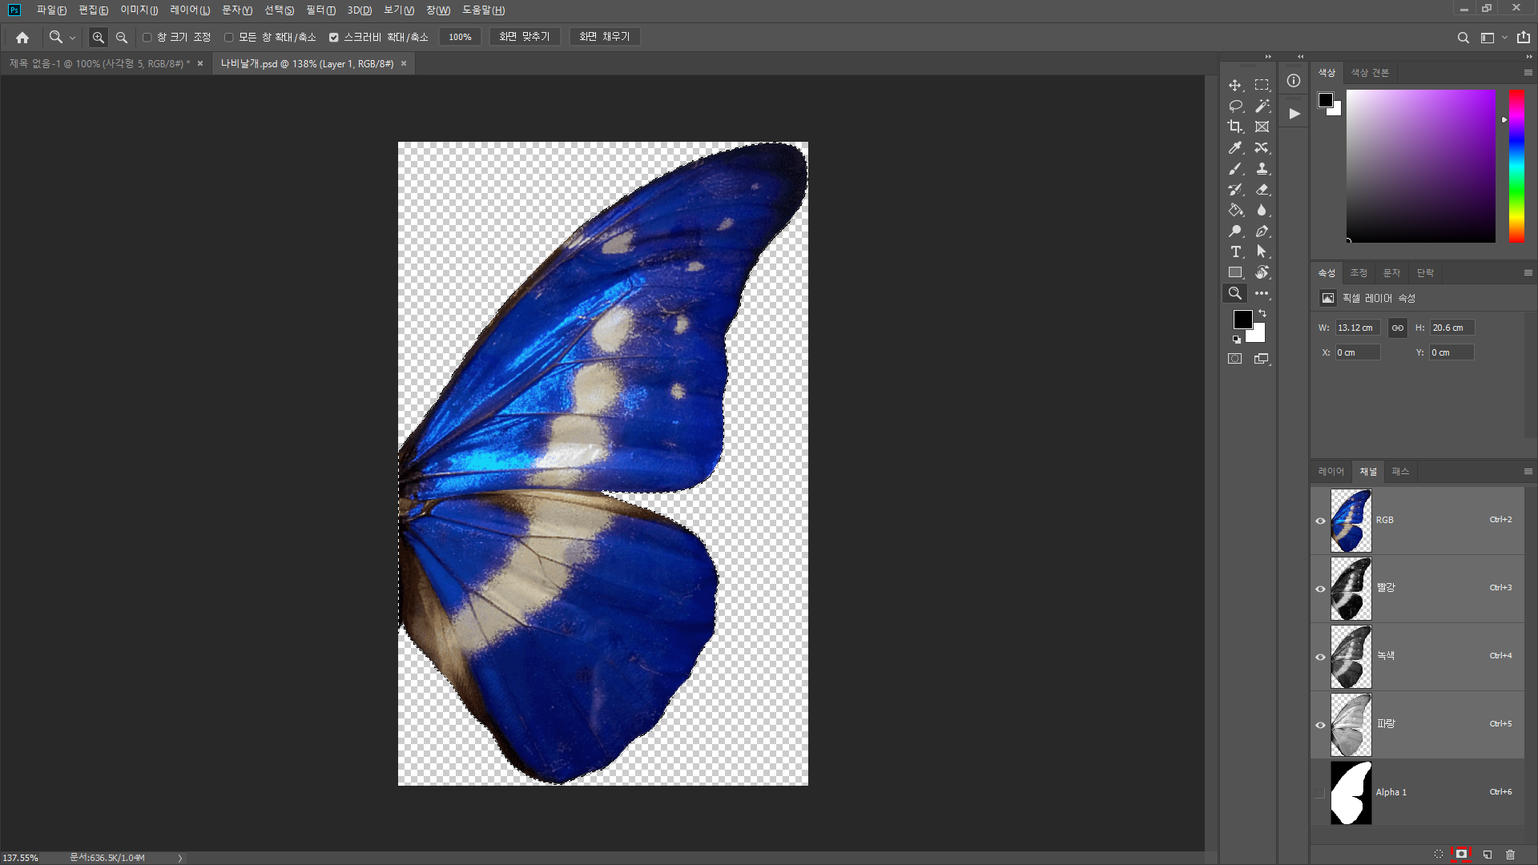Click the Zoom Out magnifier icon
Screen dimensions: 1538x865
(x=122, y=37)
